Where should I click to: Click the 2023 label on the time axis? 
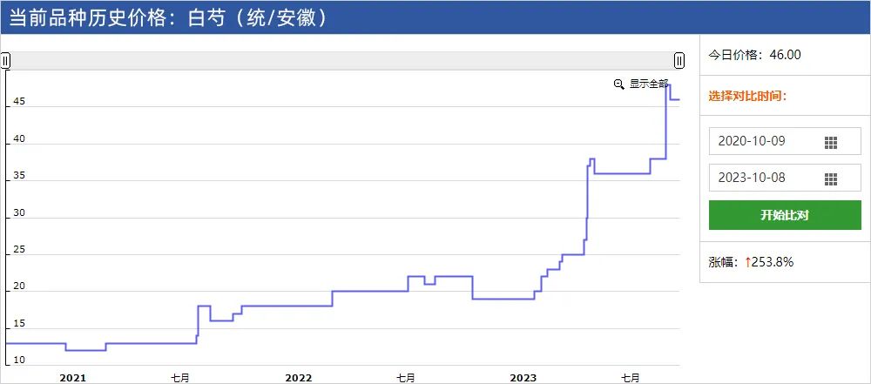523,377
